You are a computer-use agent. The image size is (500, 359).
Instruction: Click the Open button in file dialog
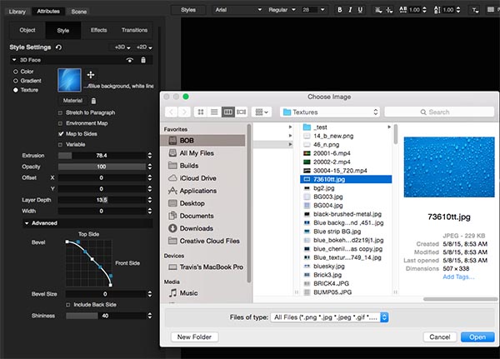477,337
